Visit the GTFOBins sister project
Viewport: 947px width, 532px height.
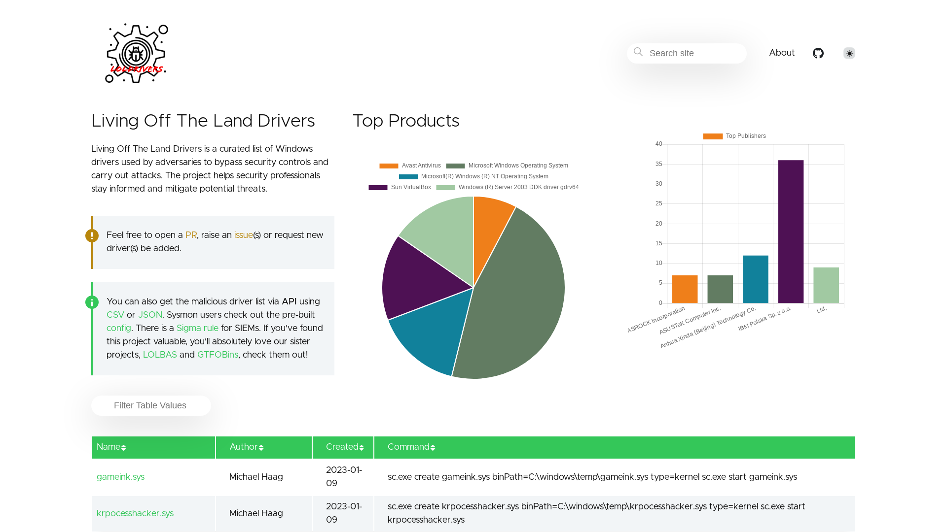218,355
